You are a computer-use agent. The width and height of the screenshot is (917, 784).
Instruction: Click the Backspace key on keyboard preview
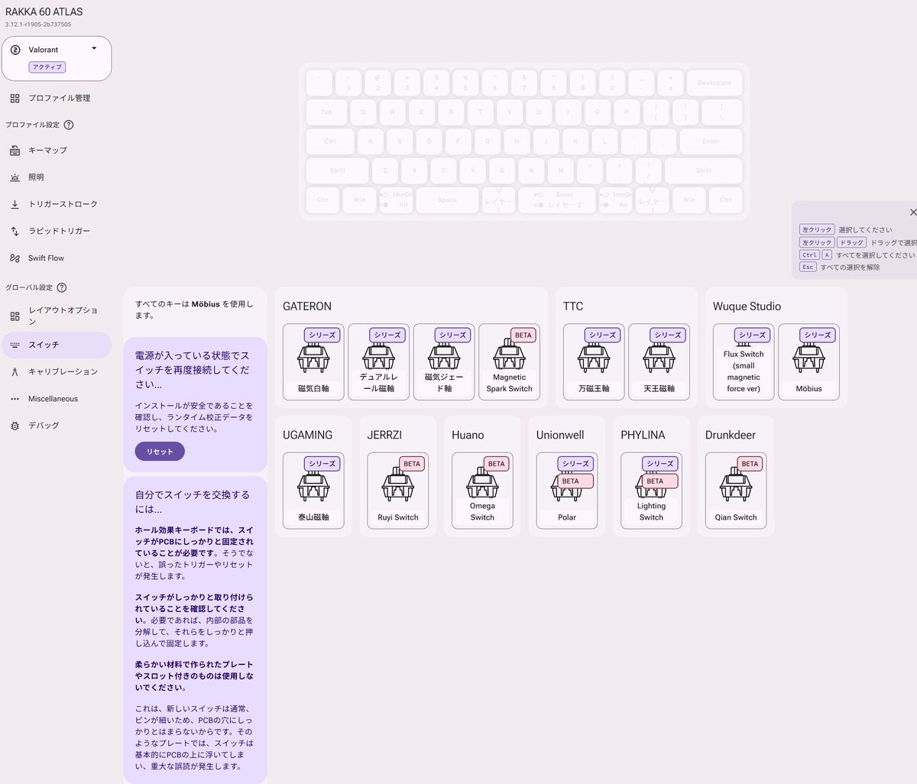click(714, 83)
